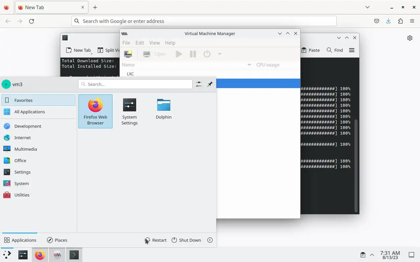This screenshot has width=420, height=262.
Task: Select the Favorites category in launcher
Action: point(38,100)
